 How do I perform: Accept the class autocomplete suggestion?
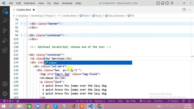(88, 63)
